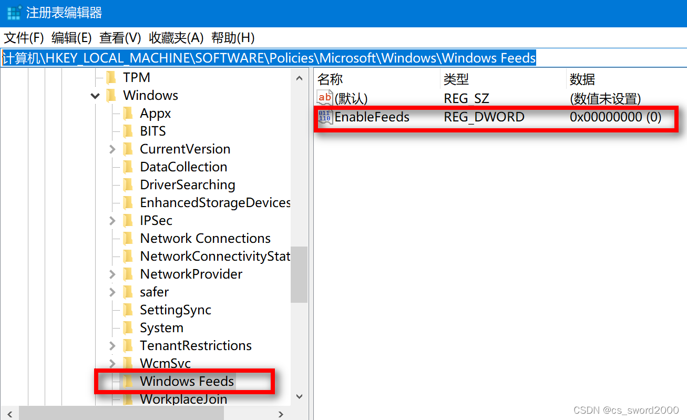The width and height of the screenshot is (687, 420).
Task: Click the Appx folder icon
Action: (x=128, y=114)
